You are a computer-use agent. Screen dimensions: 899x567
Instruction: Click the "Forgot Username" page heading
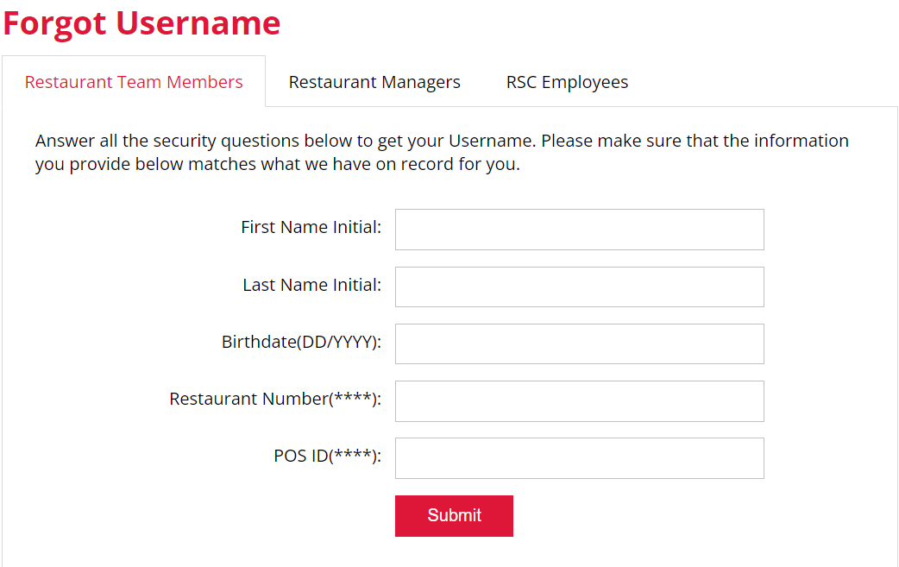click(141, 23)
